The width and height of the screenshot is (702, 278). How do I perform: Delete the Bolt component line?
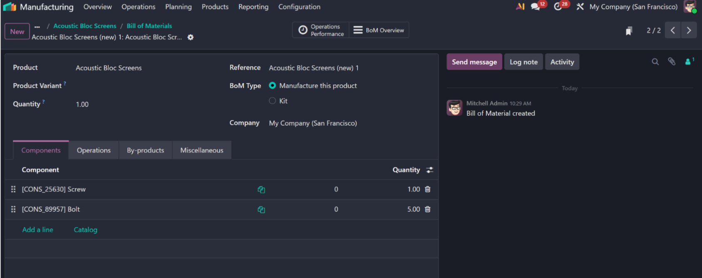tap(427, 209)
